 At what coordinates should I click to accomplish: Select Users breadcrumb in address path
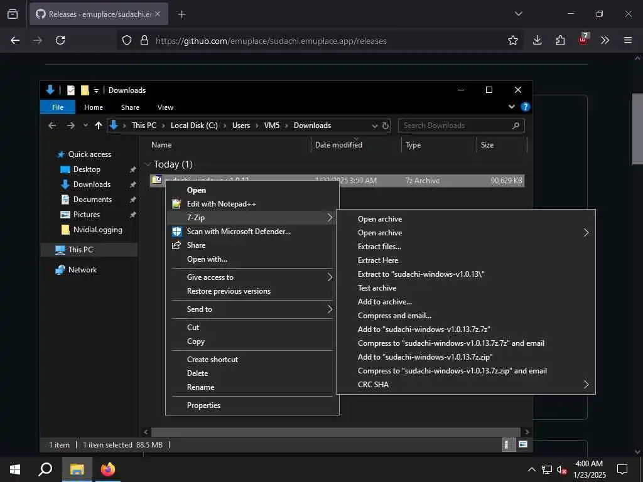point(241,126)
